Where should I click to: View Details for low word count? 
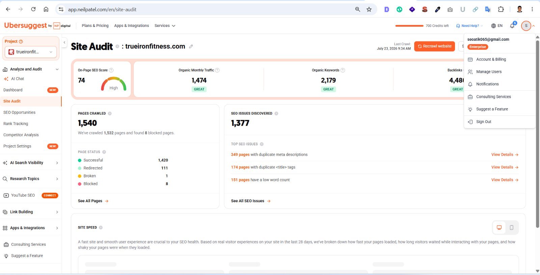[505, 180]
